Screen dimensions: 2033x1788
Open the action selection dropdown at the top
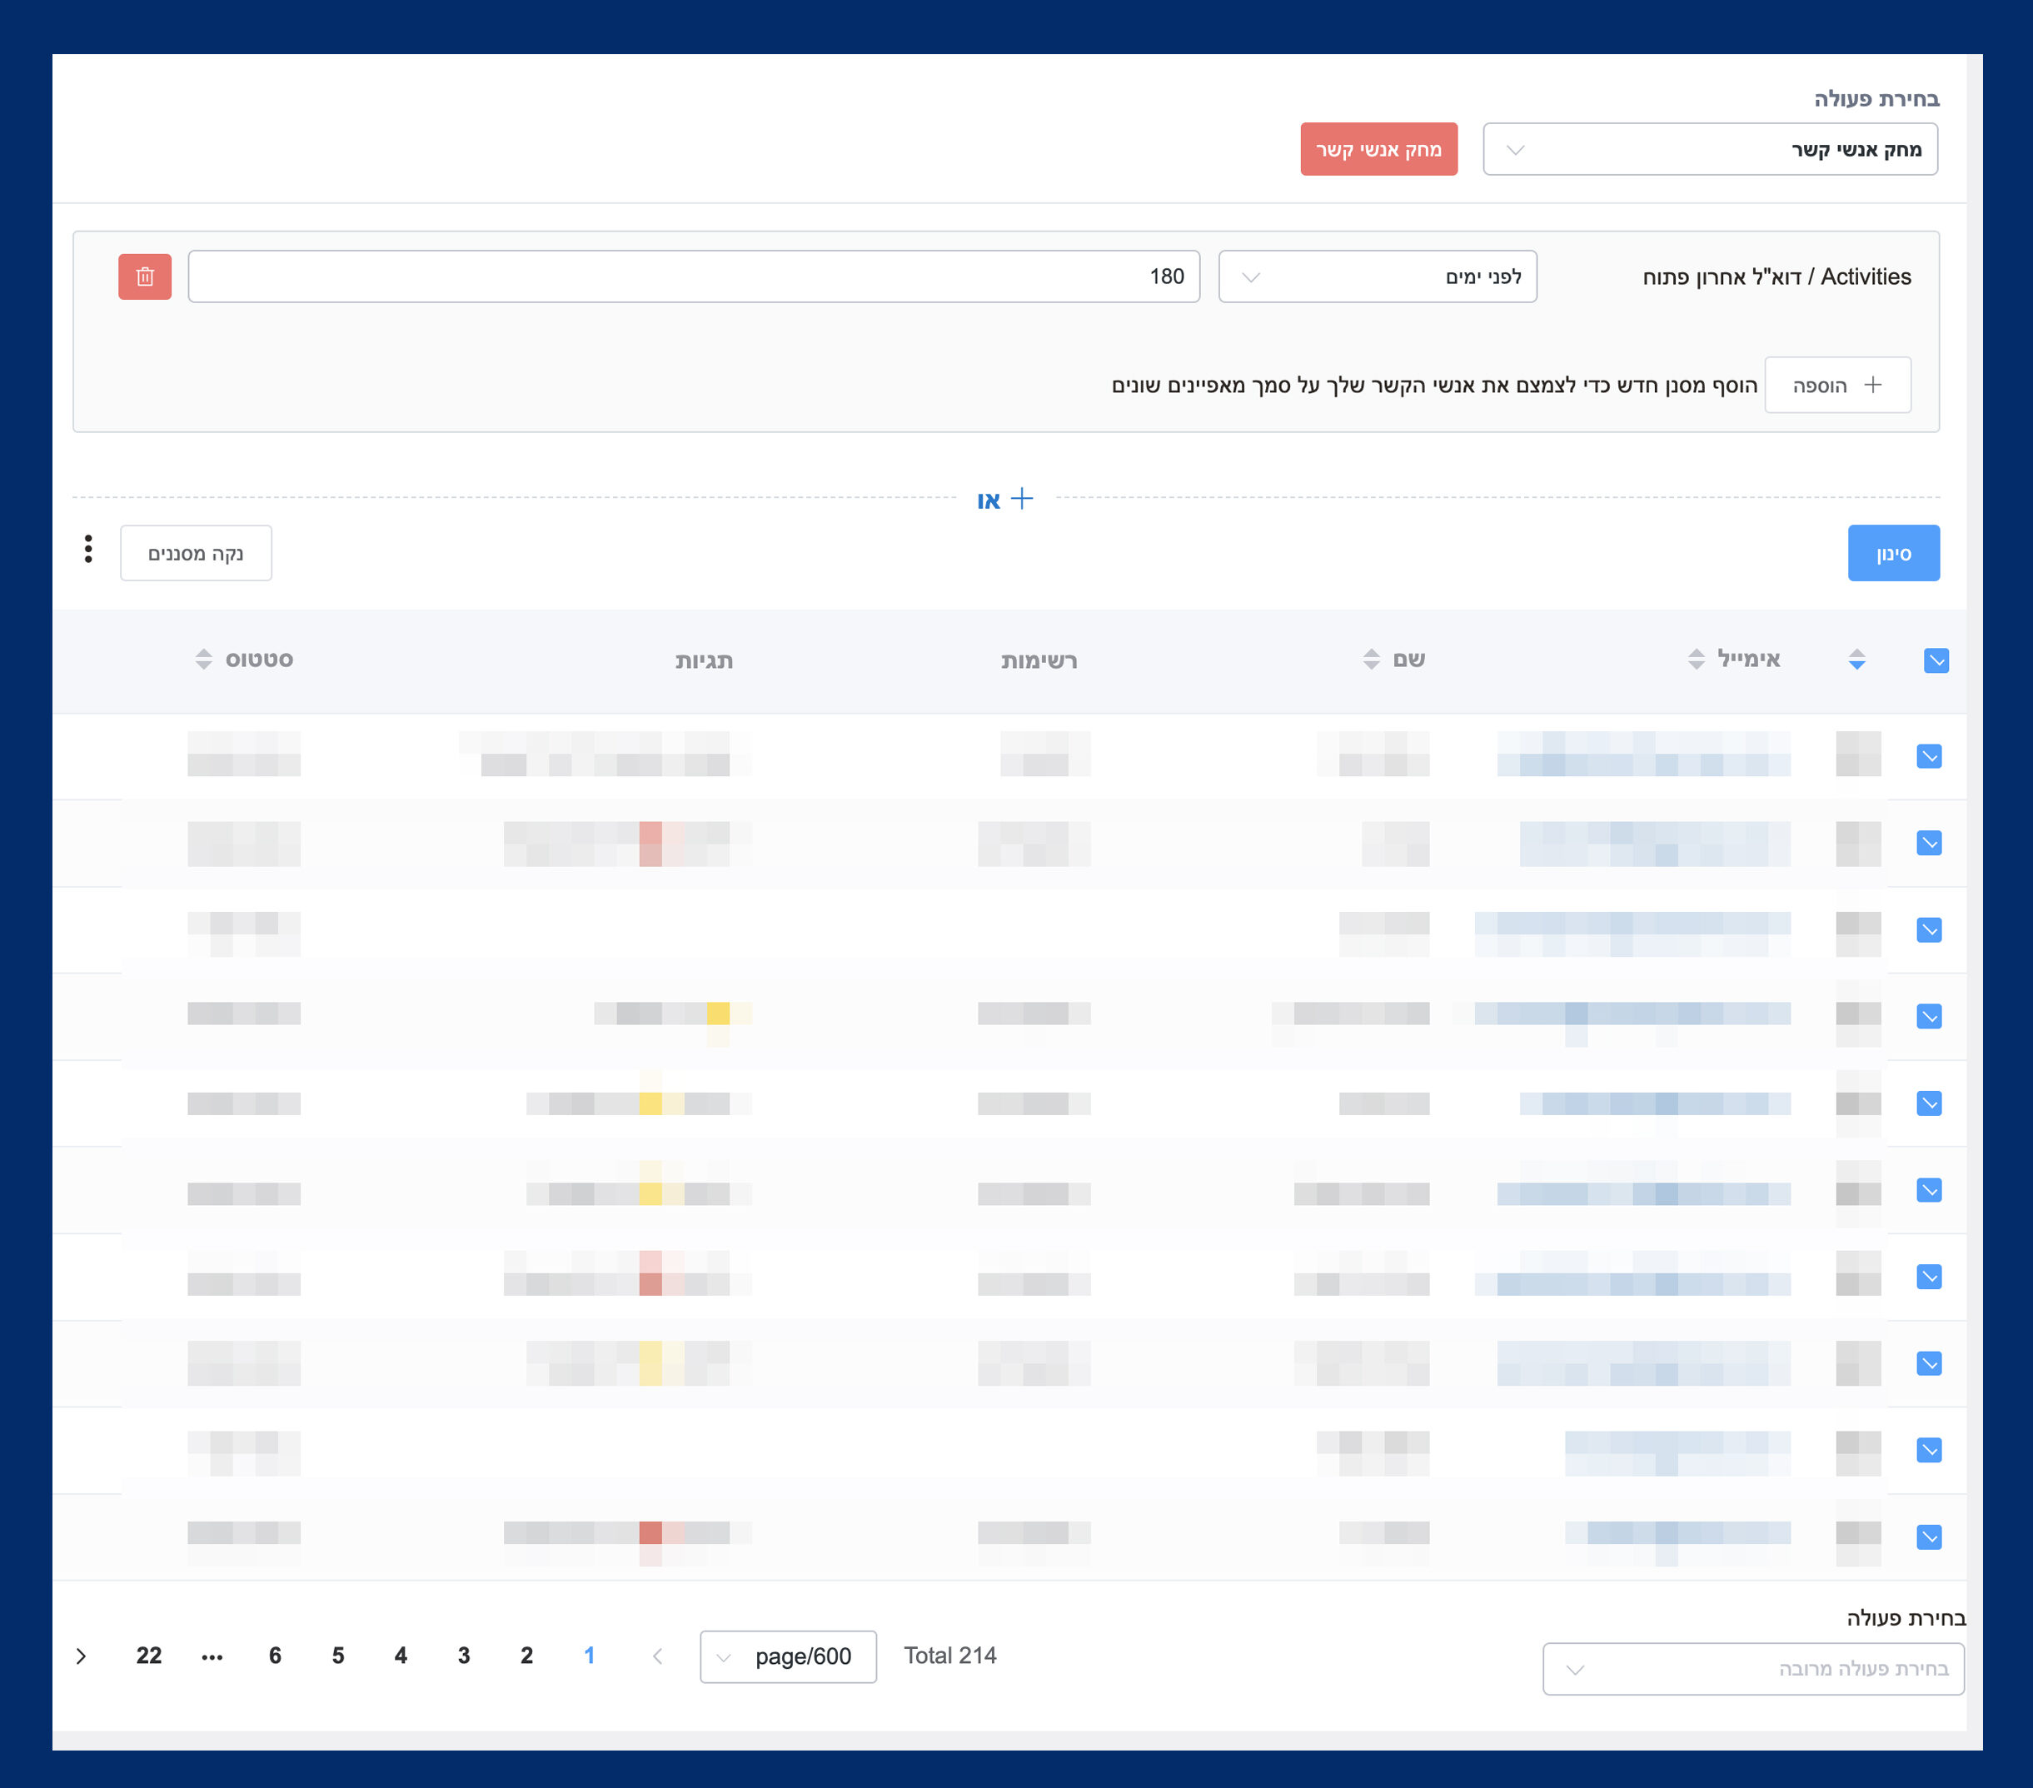pyautogui.click(x=1709, y=150)
